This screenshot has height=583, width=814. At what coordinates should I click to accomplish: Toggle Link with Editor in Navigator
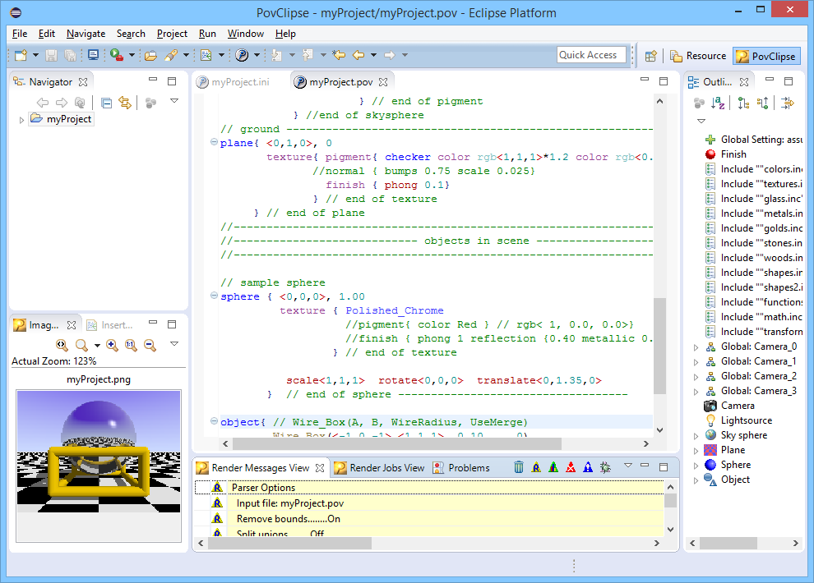coord(125,103)
